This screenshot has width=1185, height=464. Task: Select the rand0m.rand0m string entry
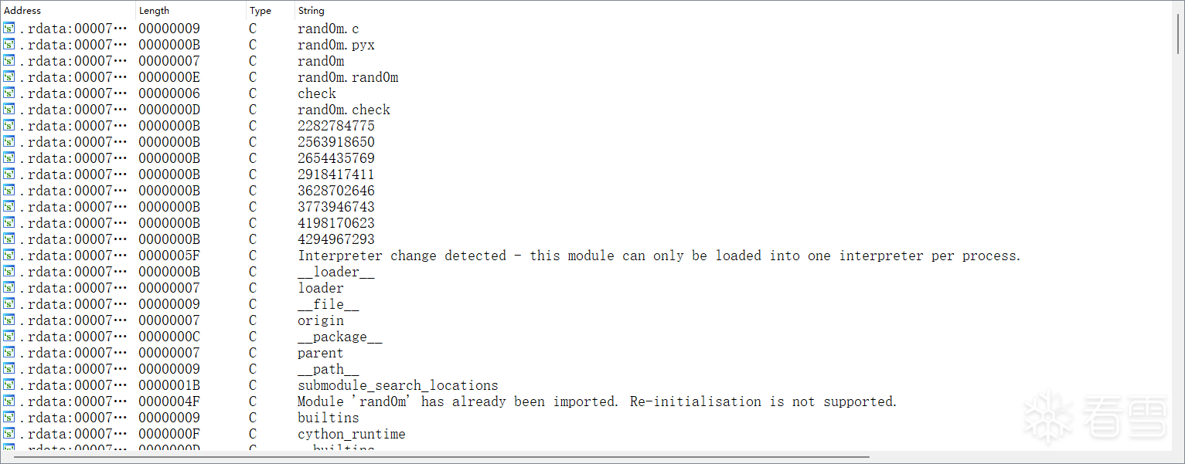348,77
